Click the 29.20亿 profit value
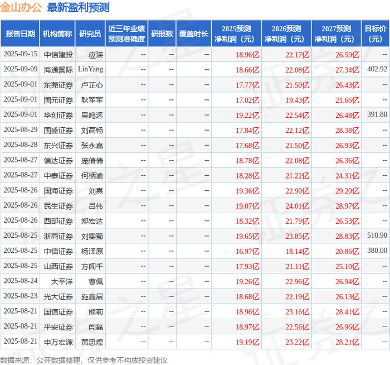Screen dimensions: 390x365 (347, 191)
